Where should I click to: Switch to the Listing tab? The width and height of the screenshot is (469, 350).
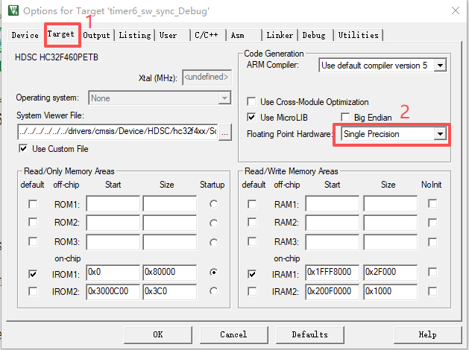135,35
